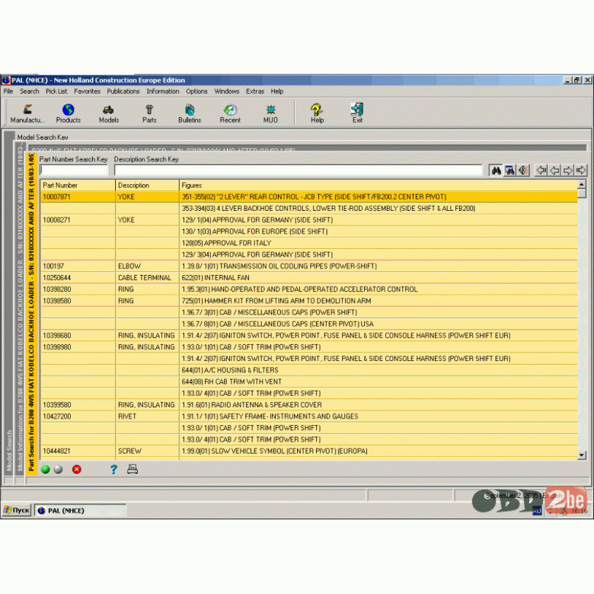The image size is (594, 594).
Task: Click the Figures column header
Action: 378,185
